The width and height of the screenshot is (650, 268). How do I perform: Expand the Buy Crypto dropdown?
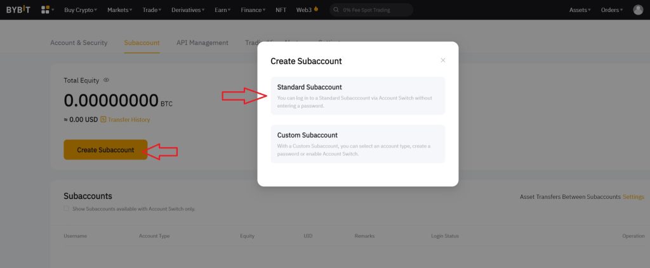(81, 10)
